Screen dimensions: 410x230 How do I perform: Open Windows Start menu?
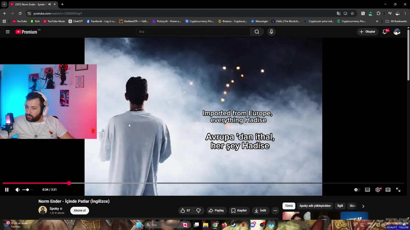139,225
